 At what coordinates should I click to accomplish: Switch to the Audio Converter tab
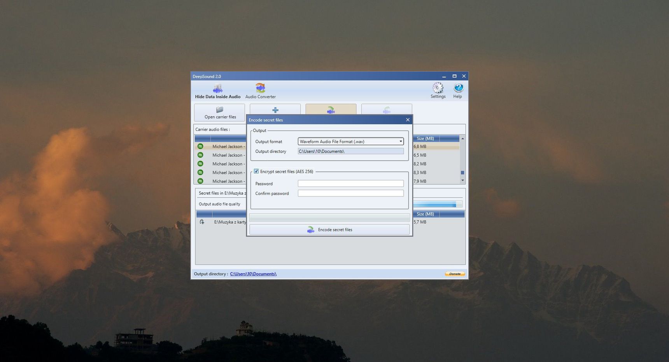click(x=260, y=91)
